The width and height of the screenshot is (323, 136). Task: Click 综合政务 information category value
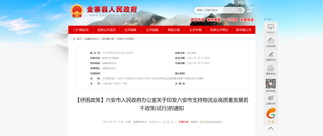point(192,53)
